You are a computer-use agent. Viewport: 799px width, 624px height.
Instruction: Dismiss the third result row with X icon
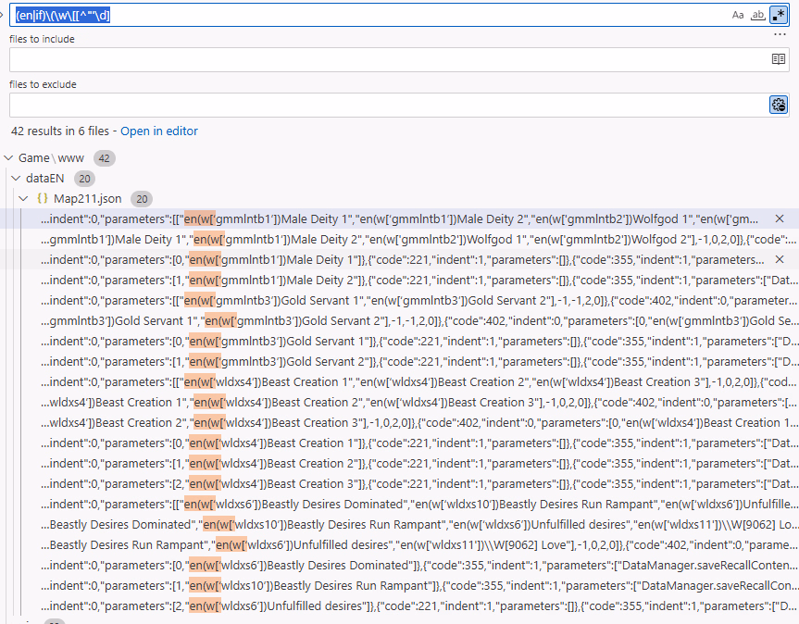point(780,259)
